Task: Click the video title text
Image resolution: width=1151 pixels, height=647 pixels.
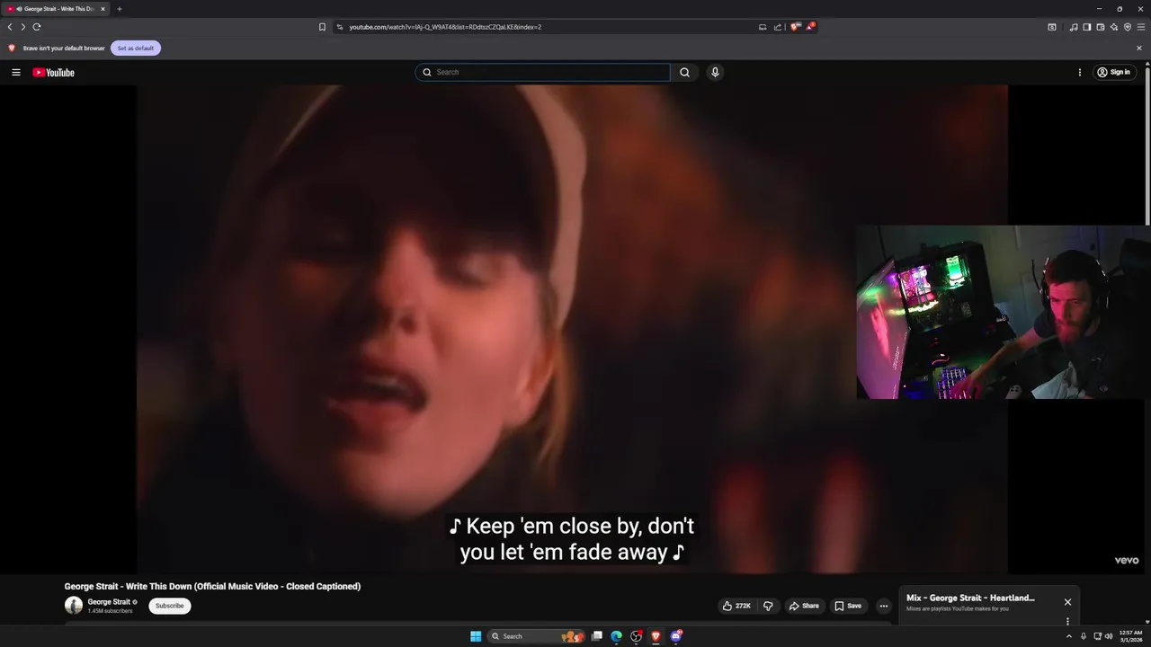Action: (x=212, y=586)
